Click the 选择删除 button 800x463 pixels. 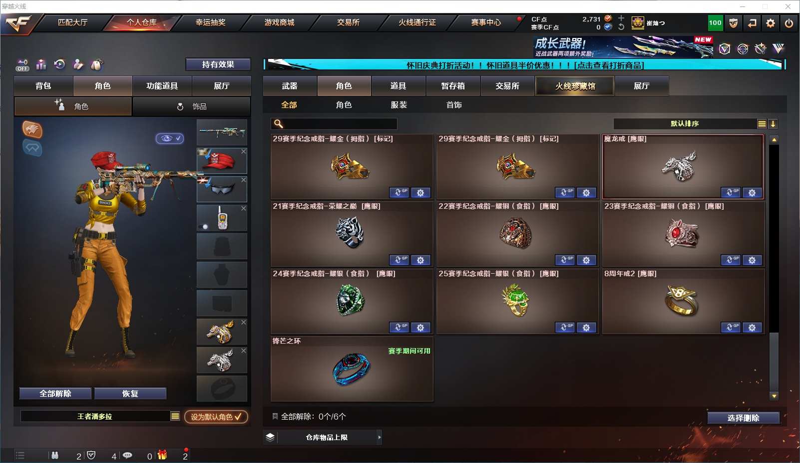[x=744, y=418]
